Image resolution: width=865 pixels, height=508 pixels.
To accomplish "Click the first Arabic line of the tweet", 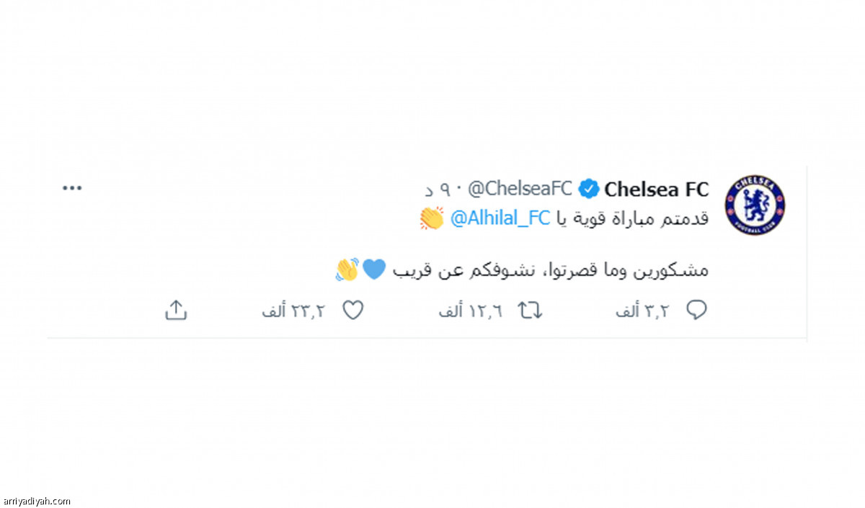I will [x=564, y=218].
